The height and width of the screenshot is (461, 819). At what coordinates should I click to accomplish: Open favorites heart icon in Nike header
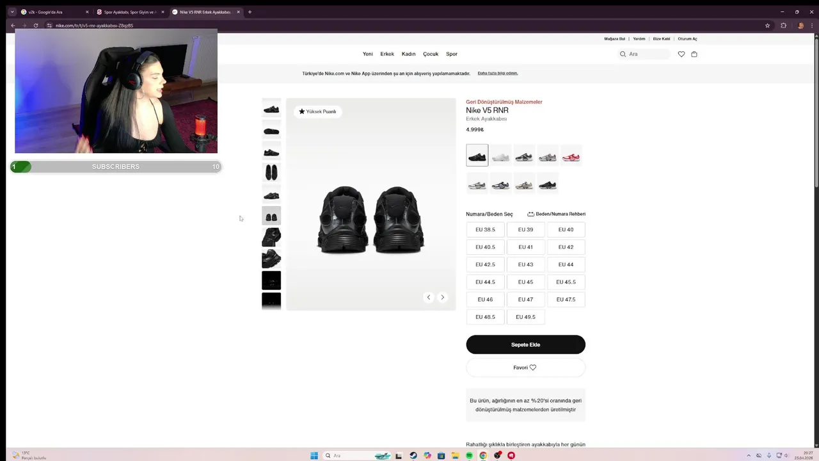681,54
